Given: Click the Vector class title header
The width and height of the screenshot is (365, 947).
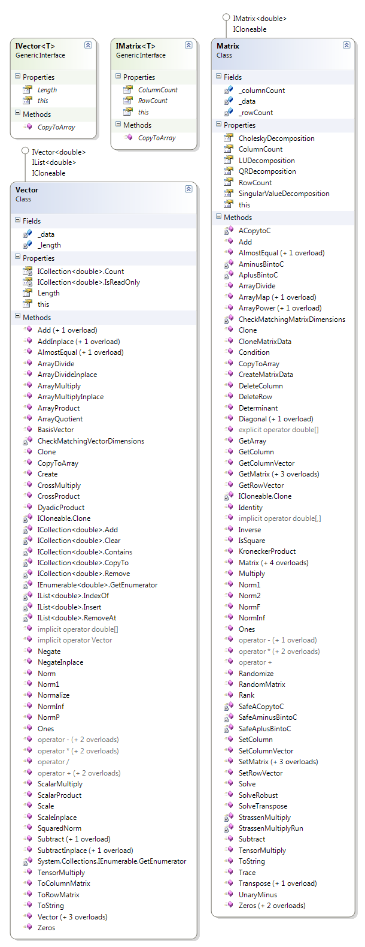Looking at the screenshot, I should (27, 189).
